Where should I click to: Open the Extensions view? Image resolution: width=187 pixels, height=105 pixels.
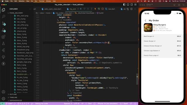coord(4,37)
